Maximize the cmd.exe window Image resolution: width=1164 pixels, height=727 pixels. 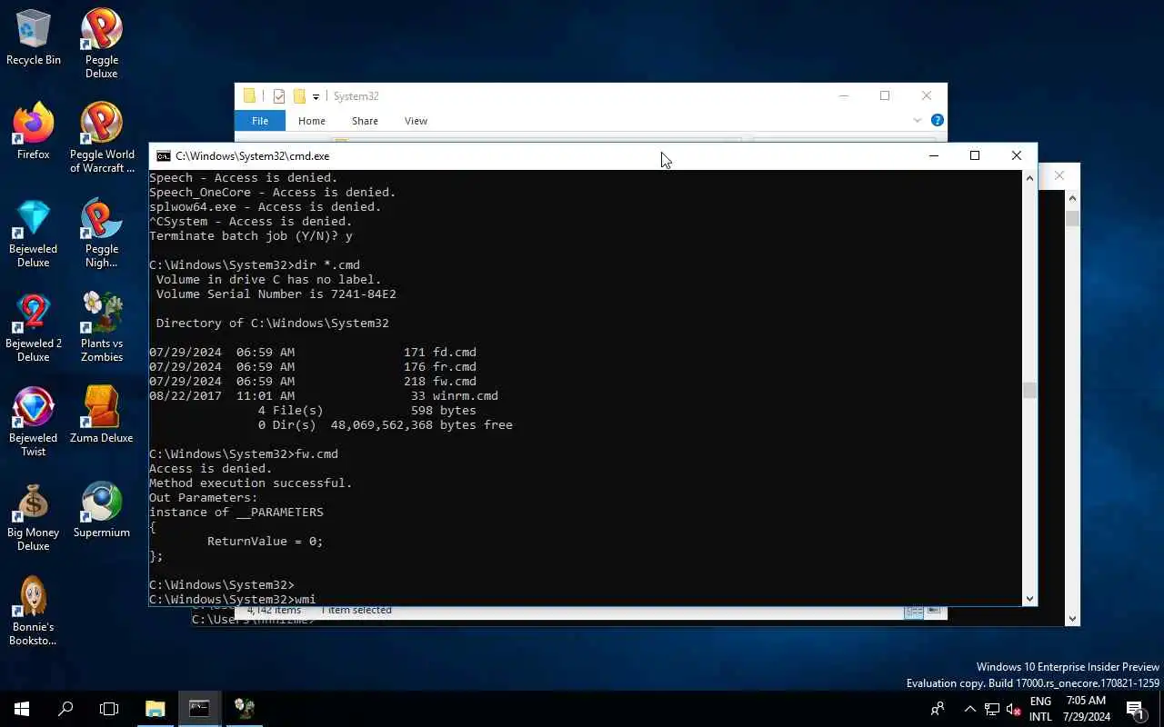click(x=975, y=155)
